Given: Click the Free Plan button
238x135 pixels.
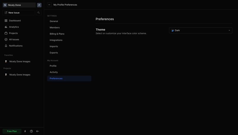Looking at the screenshot, I should (x=12, y=131).
